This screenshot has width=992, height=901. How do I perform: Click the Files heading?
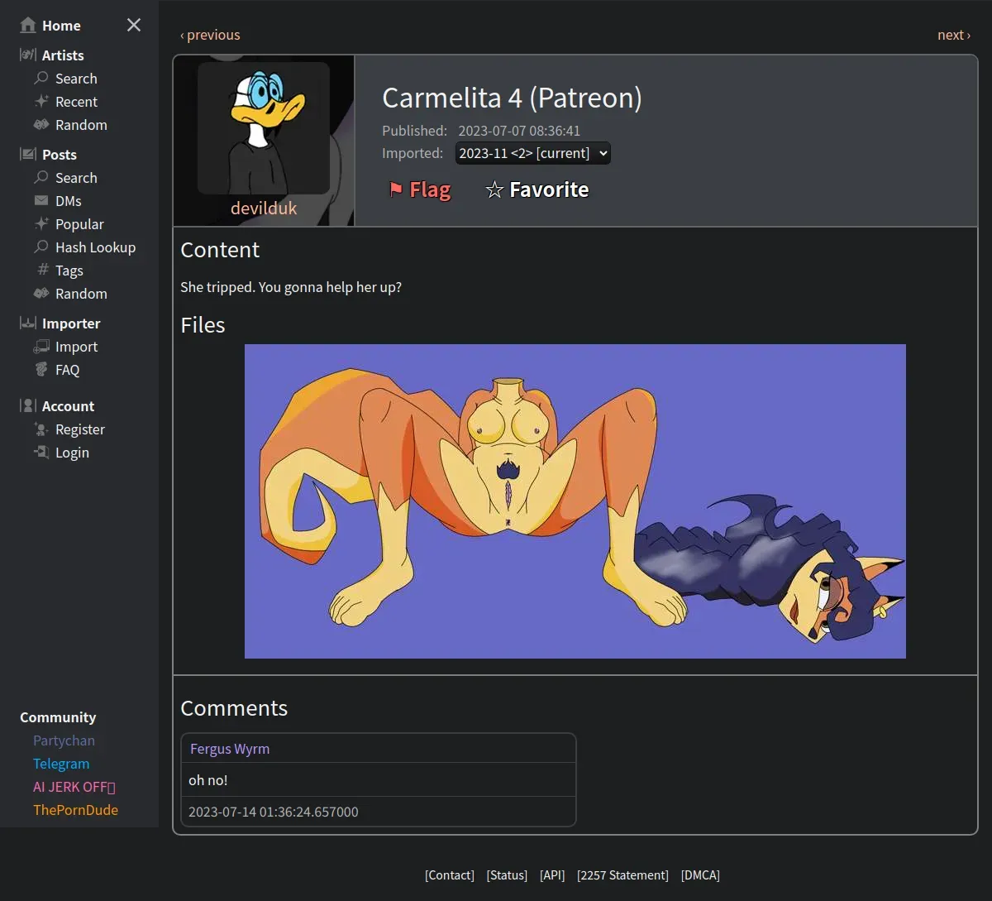pyautogui.click(x=203, y=325)
